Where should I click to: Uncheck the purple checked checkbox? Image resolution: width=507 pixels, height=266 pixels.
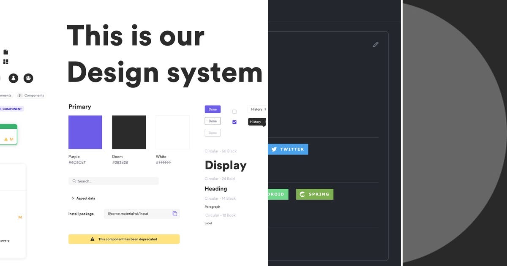(234, 122)
